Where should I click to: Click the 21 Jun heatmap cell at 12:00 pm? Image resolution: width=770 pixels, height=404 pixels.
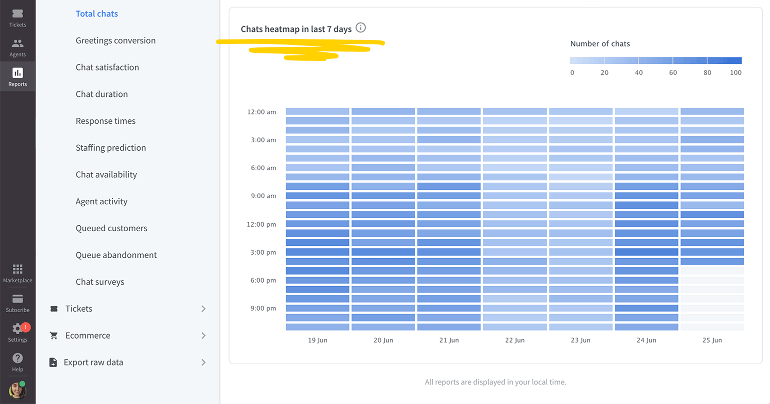click(x=449, y=224)
